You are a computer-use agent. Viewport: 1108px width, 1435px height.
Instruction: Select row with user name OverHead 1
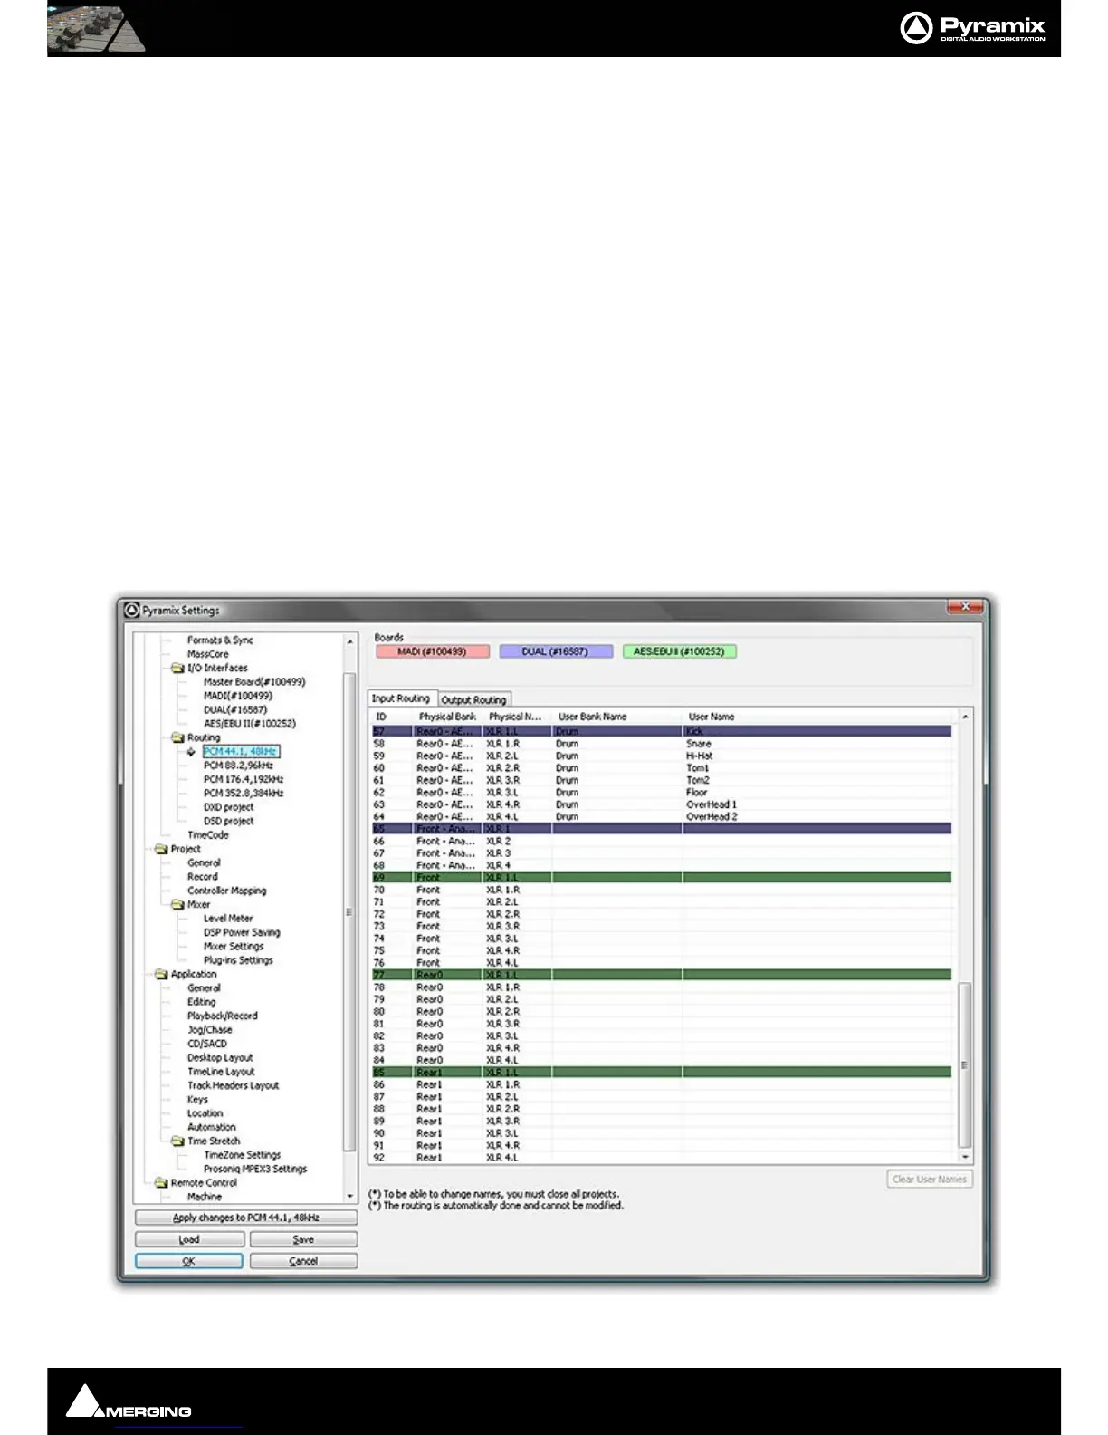[x=662, y=804]
